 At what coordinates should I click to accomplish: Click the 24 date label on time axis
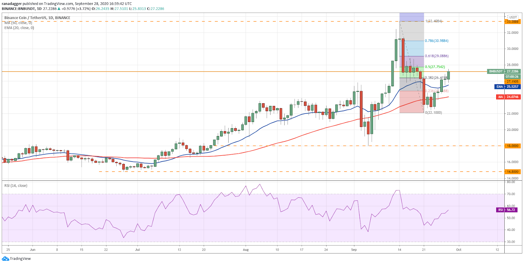coord(326,250)
